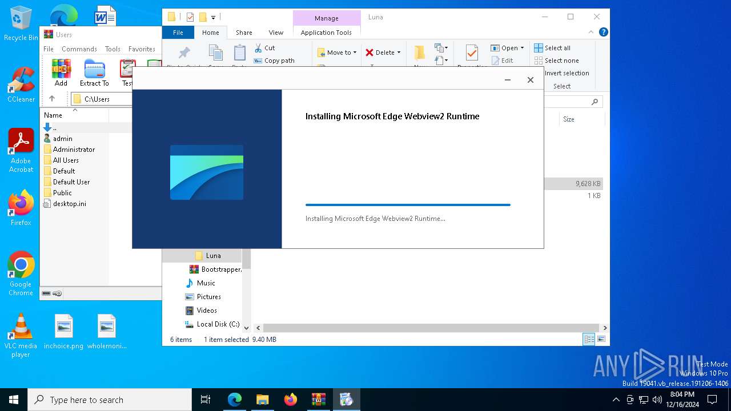Click Cut in Explorer ribbon
The height and width of the screenshot is (411, 731).
264,48
